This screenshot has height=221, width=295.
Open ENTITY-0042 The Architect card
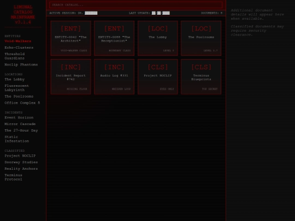(70, 38)
